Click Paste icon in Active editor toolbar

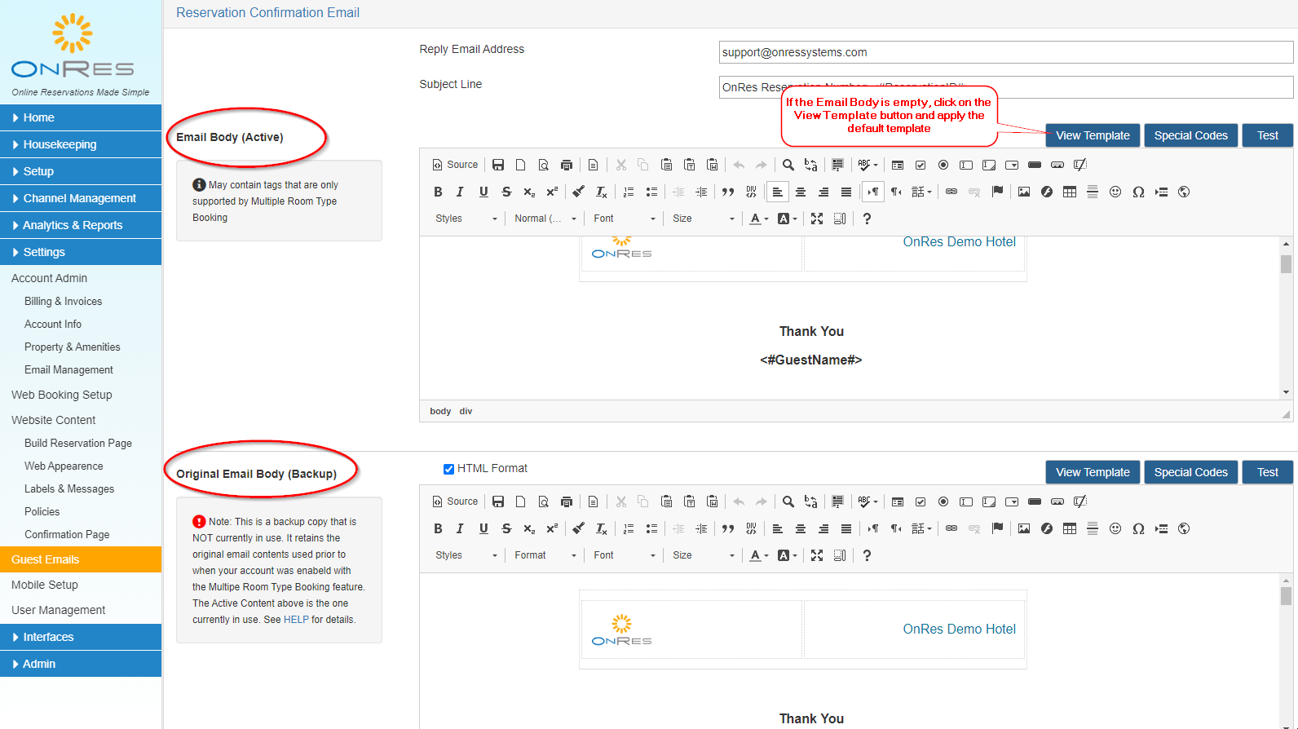[x=666, y=165]
